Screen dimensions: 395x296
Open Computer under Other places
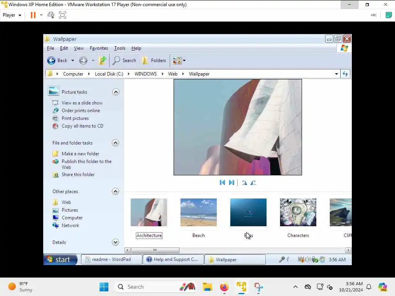coord(72,218)
